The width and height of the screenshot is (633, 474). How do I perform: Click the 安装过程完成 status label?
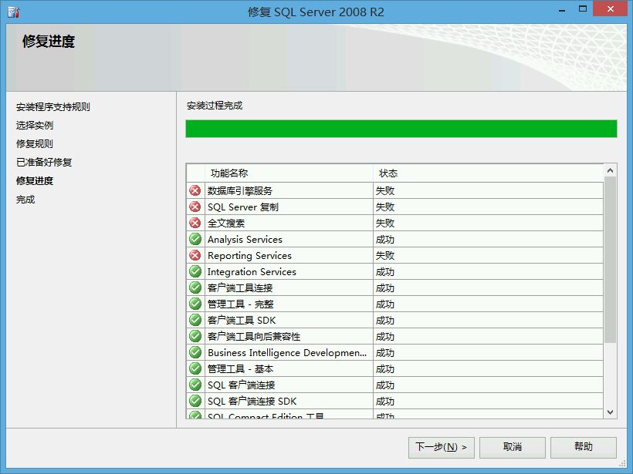[x=215, y=105]
